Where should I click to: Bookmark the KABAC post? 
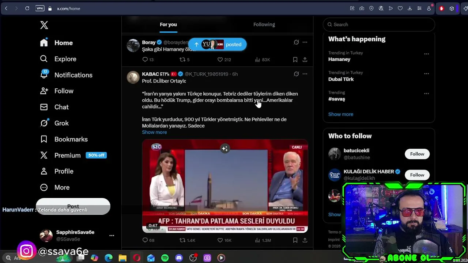tap(295, 240)
